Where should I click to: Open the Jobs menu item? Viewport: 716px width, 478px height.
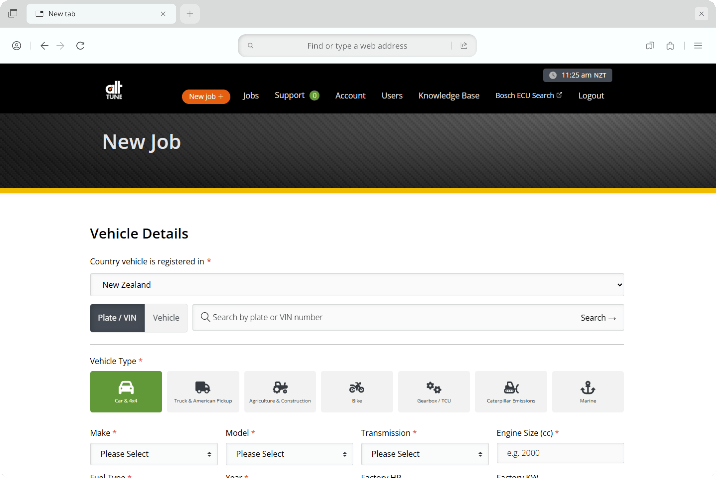click(251, 96)
